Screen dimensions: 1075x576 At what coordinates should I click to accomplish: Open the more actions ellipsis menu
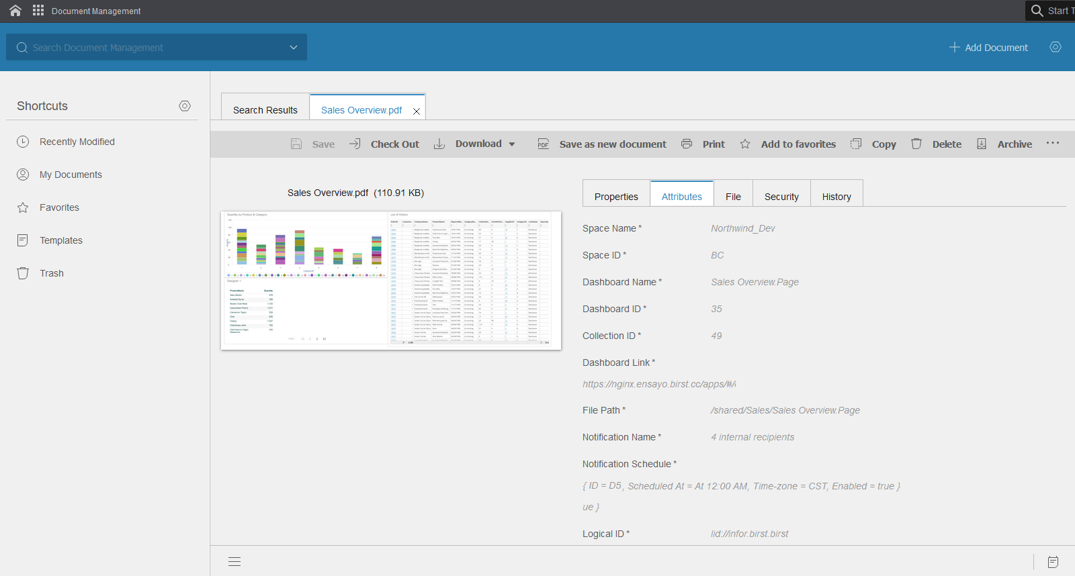point(1053,143)
